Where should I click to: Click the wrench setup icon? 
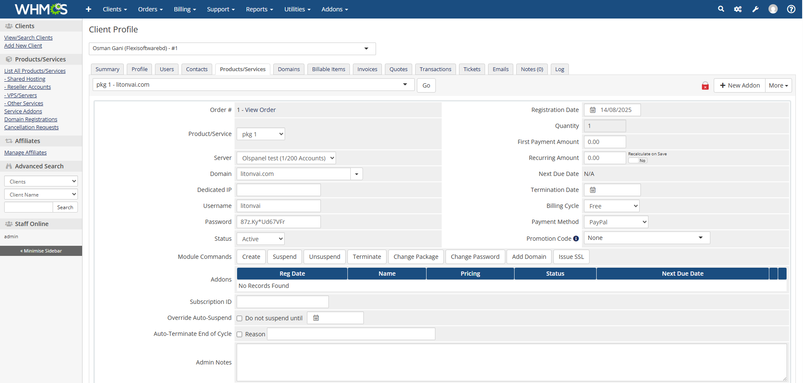(x=755, y=9)
